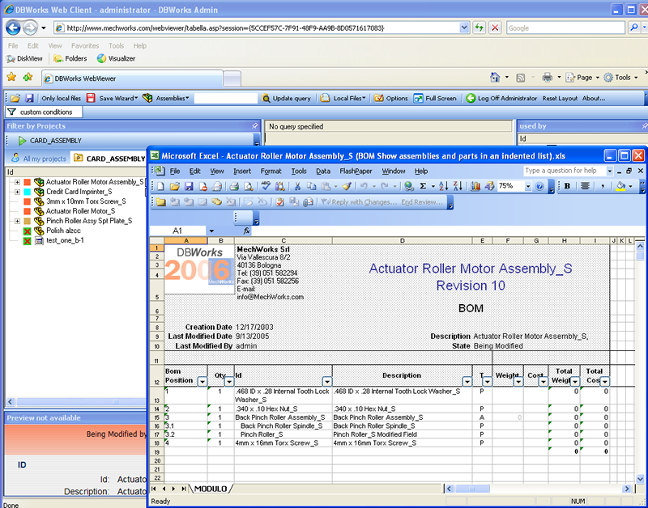Click the Update query binoculars icon
The width and height of the screenshot is (648, 508).
287,98
